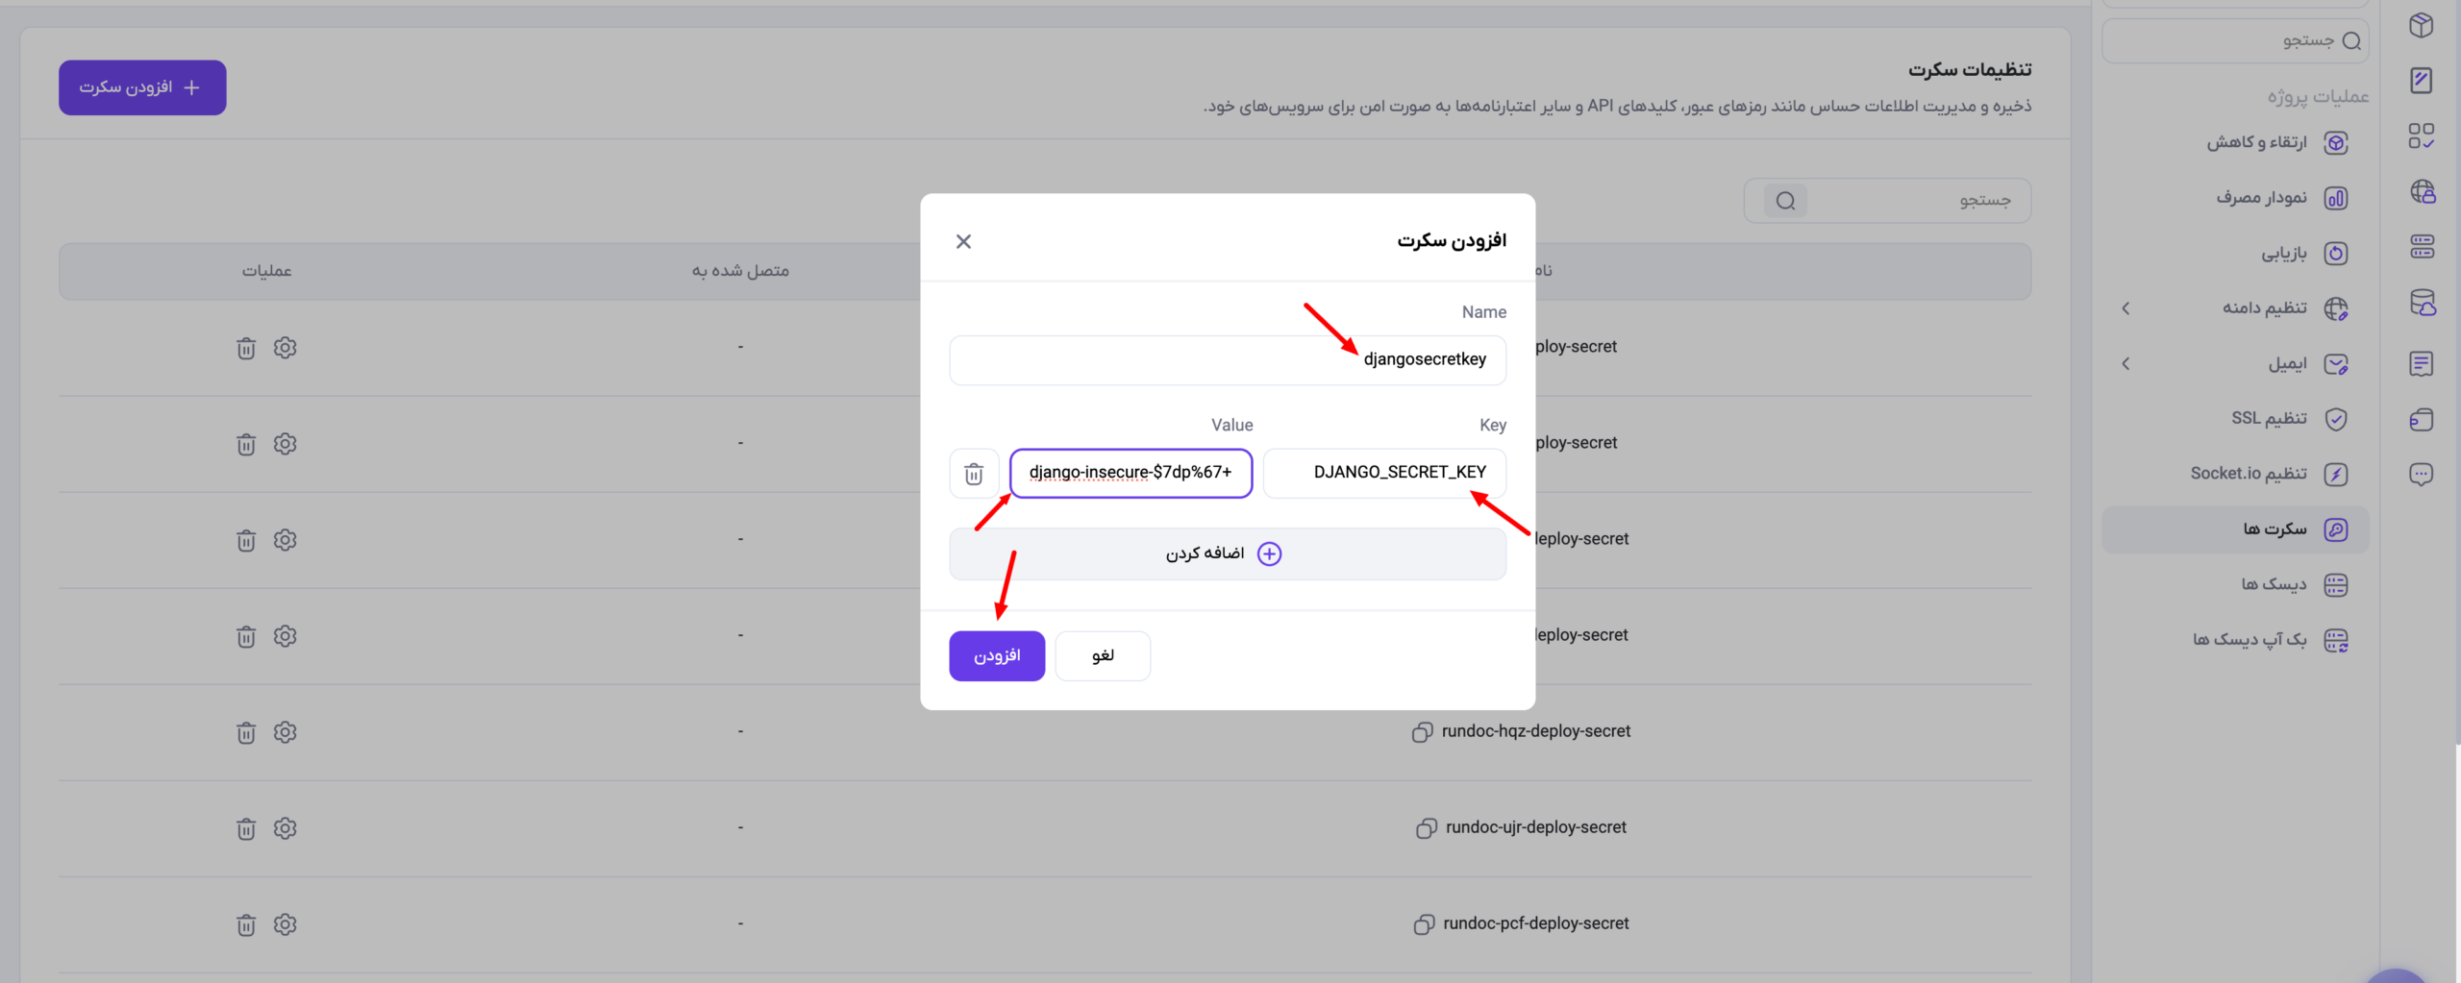Copy the rundoc-hqz-deploy-secret name
The image size is (2461, 983).
coord(1423,732)
